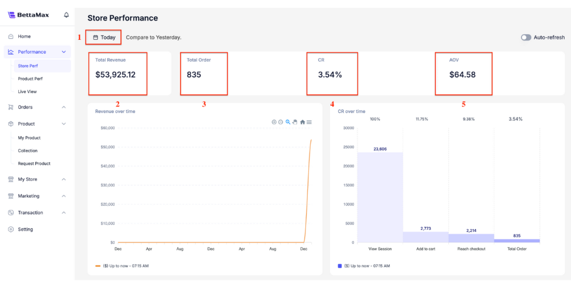Expand the Orders menu section
571x285 pixels.
(x=64, y=107)
